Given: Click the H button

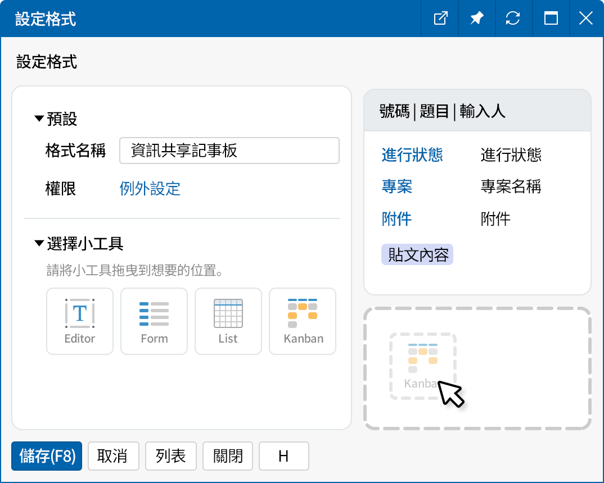Looking at the screenshot, I should pyautogui.click(x=283, y=456).
